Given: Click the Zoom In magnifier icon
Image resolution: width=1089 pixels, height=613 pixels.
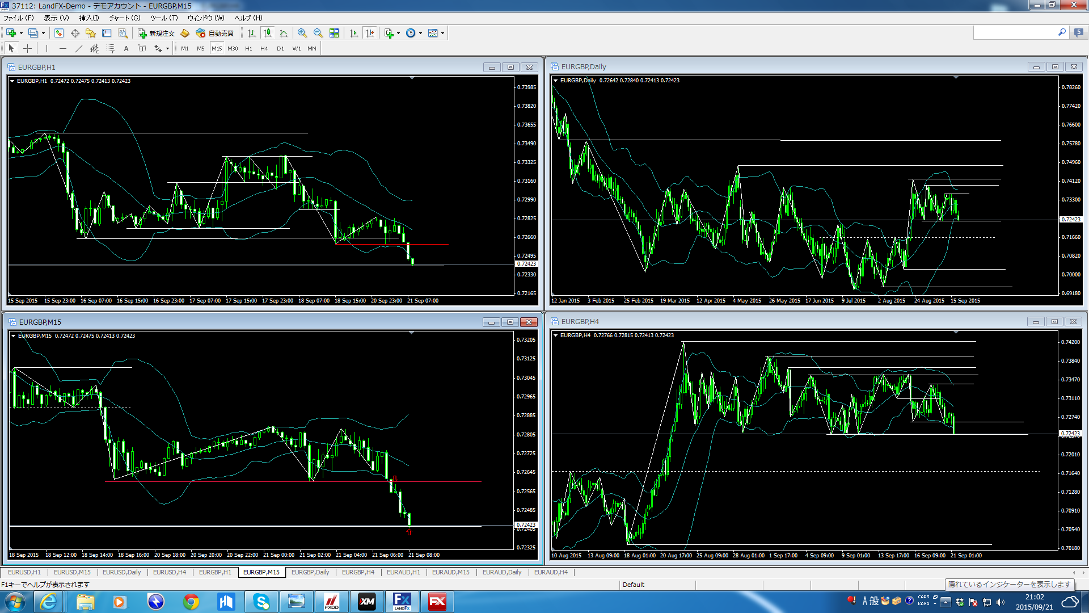Looking at the screenshot, I should (302, 33).
